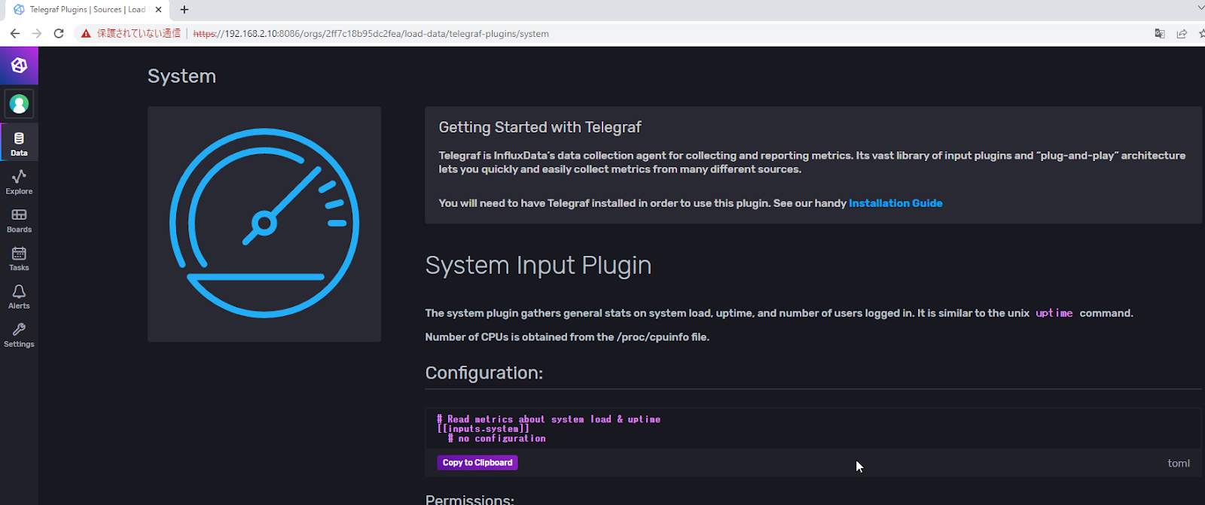Open the Installation Guide link
Viewport: 1205px width, 505px height.
[895, 203]
